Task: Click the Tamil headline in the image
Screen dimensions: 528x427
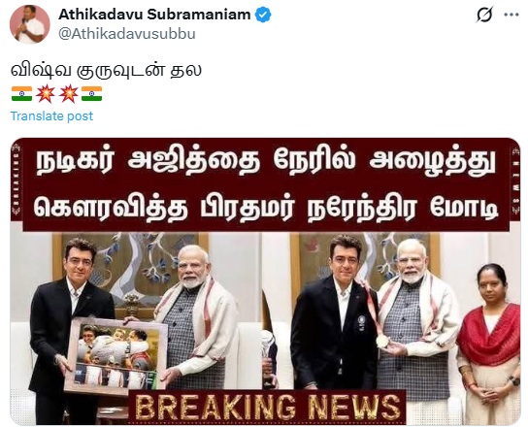Action: tap(266, 184)
